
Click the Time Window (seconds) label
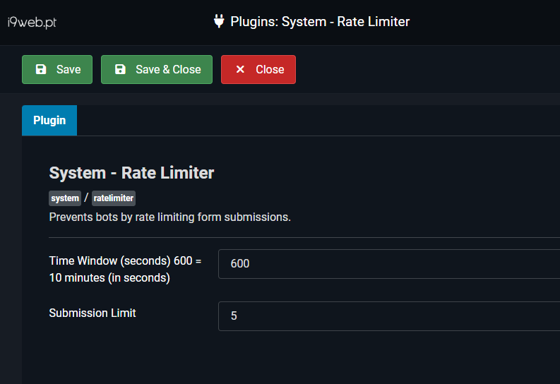pos(125,269)
